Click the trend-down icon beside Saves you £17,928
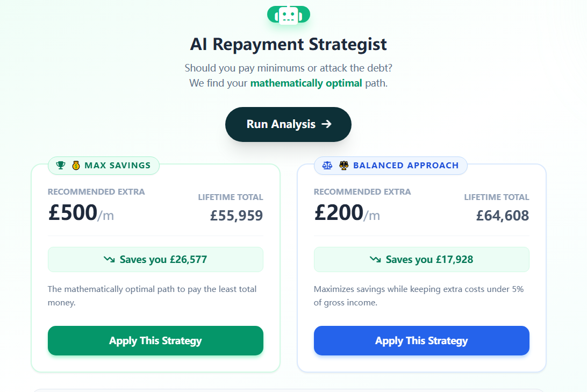Viewport: 587px width, 392px height. click(375, 260)
